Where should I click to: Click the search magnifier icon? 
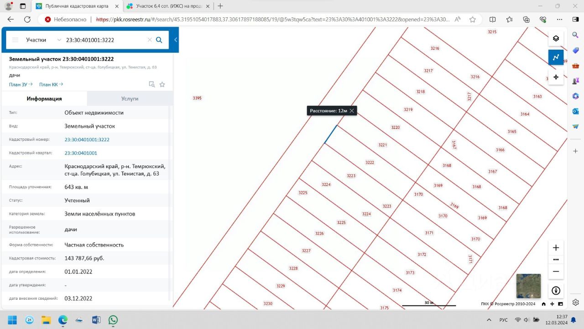159,40
